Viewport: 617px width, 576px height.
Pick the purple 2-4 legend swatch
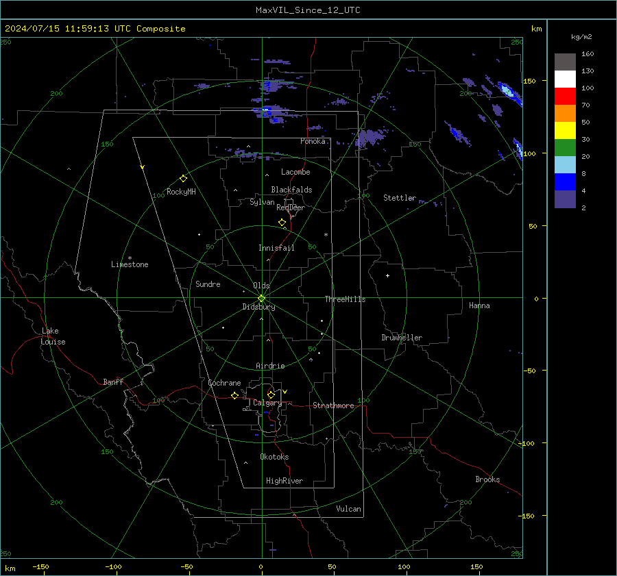[x=565, y=199]
